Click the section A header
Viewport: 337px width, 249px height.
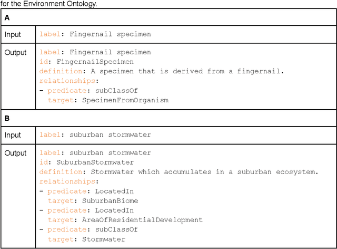coord(7,17)
